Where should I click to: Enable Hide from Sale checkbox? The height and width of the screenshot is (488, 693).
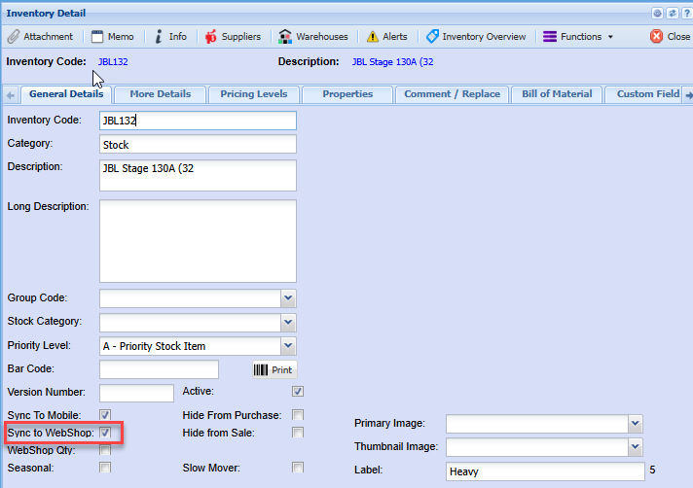pos(298,433)
